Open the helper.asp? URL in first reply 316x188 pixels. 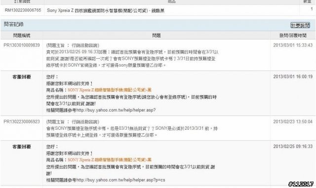pos(116,110)
